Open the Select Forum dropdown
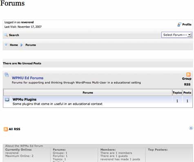 tap(177, 35)
